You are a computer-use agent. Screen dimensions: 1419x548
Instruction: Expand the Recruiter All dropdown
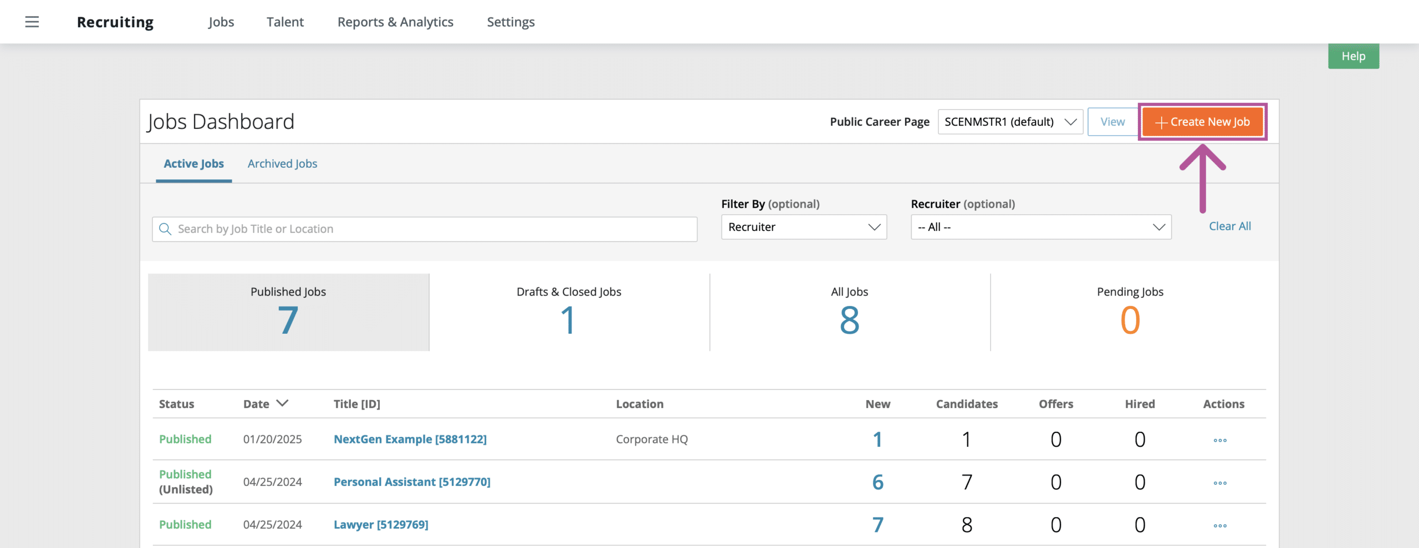click(1041, 227)
